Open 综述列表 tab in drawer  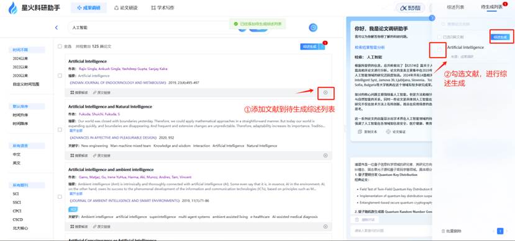pyautogui.click(x=455, y=7)
